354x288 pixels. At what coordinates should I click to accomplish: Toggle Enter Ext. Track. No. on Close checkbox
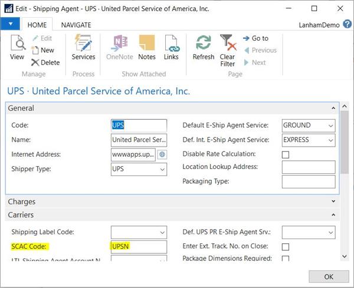286,247
